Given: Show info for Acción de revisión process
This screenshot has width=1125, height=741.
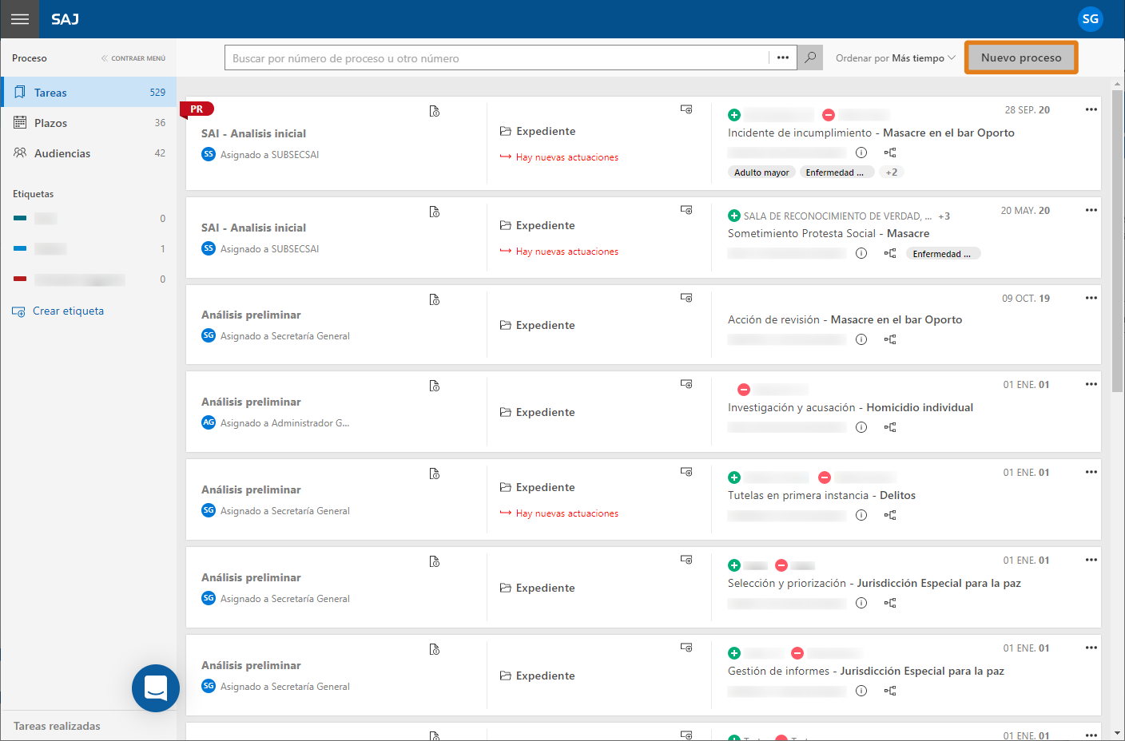Looking at the screenshot, I should tap(861, 339).
